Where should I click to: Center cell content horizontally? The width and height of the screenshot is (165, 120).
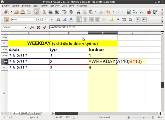click(x=85, y=19)
